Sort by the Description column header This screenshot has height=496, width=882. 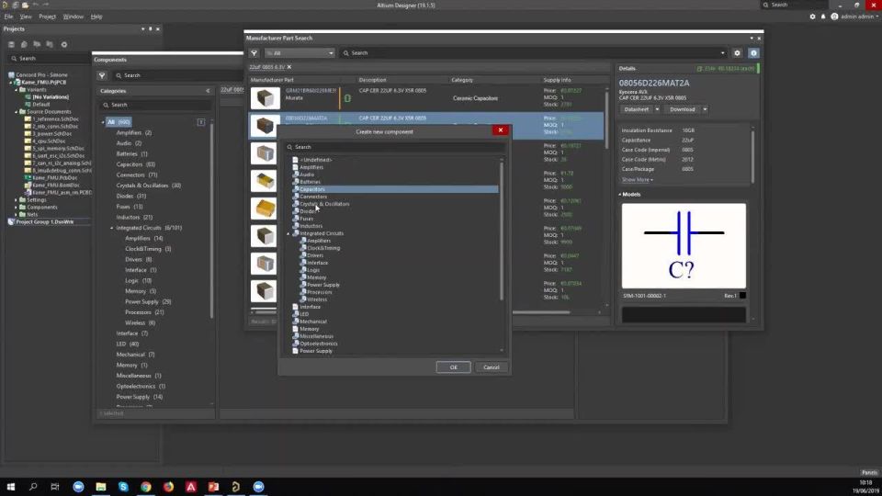click(x=372, y=80)
